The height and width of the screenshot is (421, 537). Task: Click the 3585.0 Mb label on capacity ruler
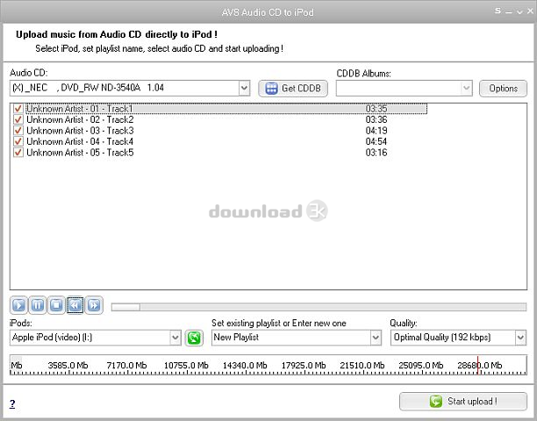point(68,366)
